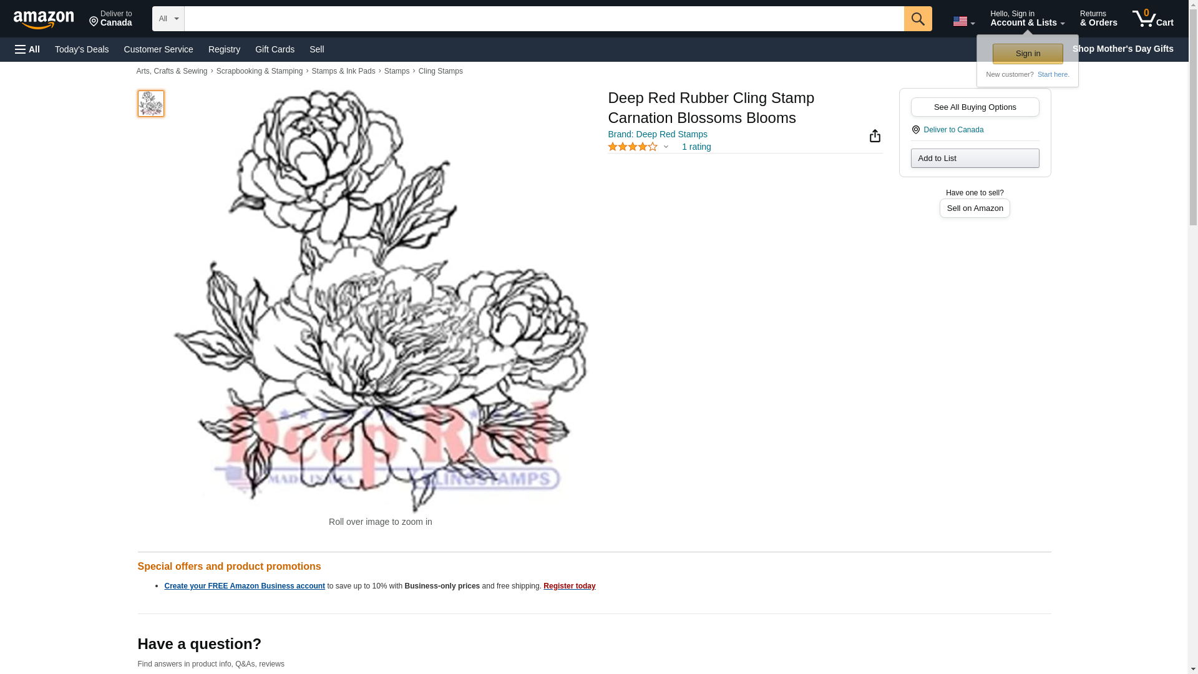Select the Registry navigation item
Image resolution: width=1198 pixels, height=674 pixels.
(x=224, y=49)
